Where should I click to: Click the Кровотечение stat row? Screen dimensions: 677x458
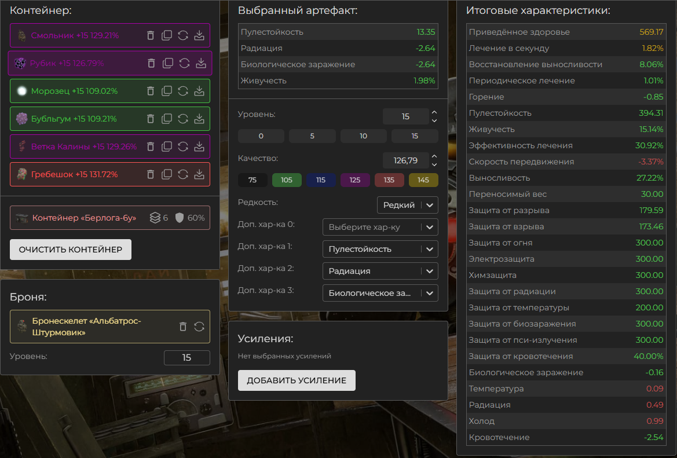566,437
